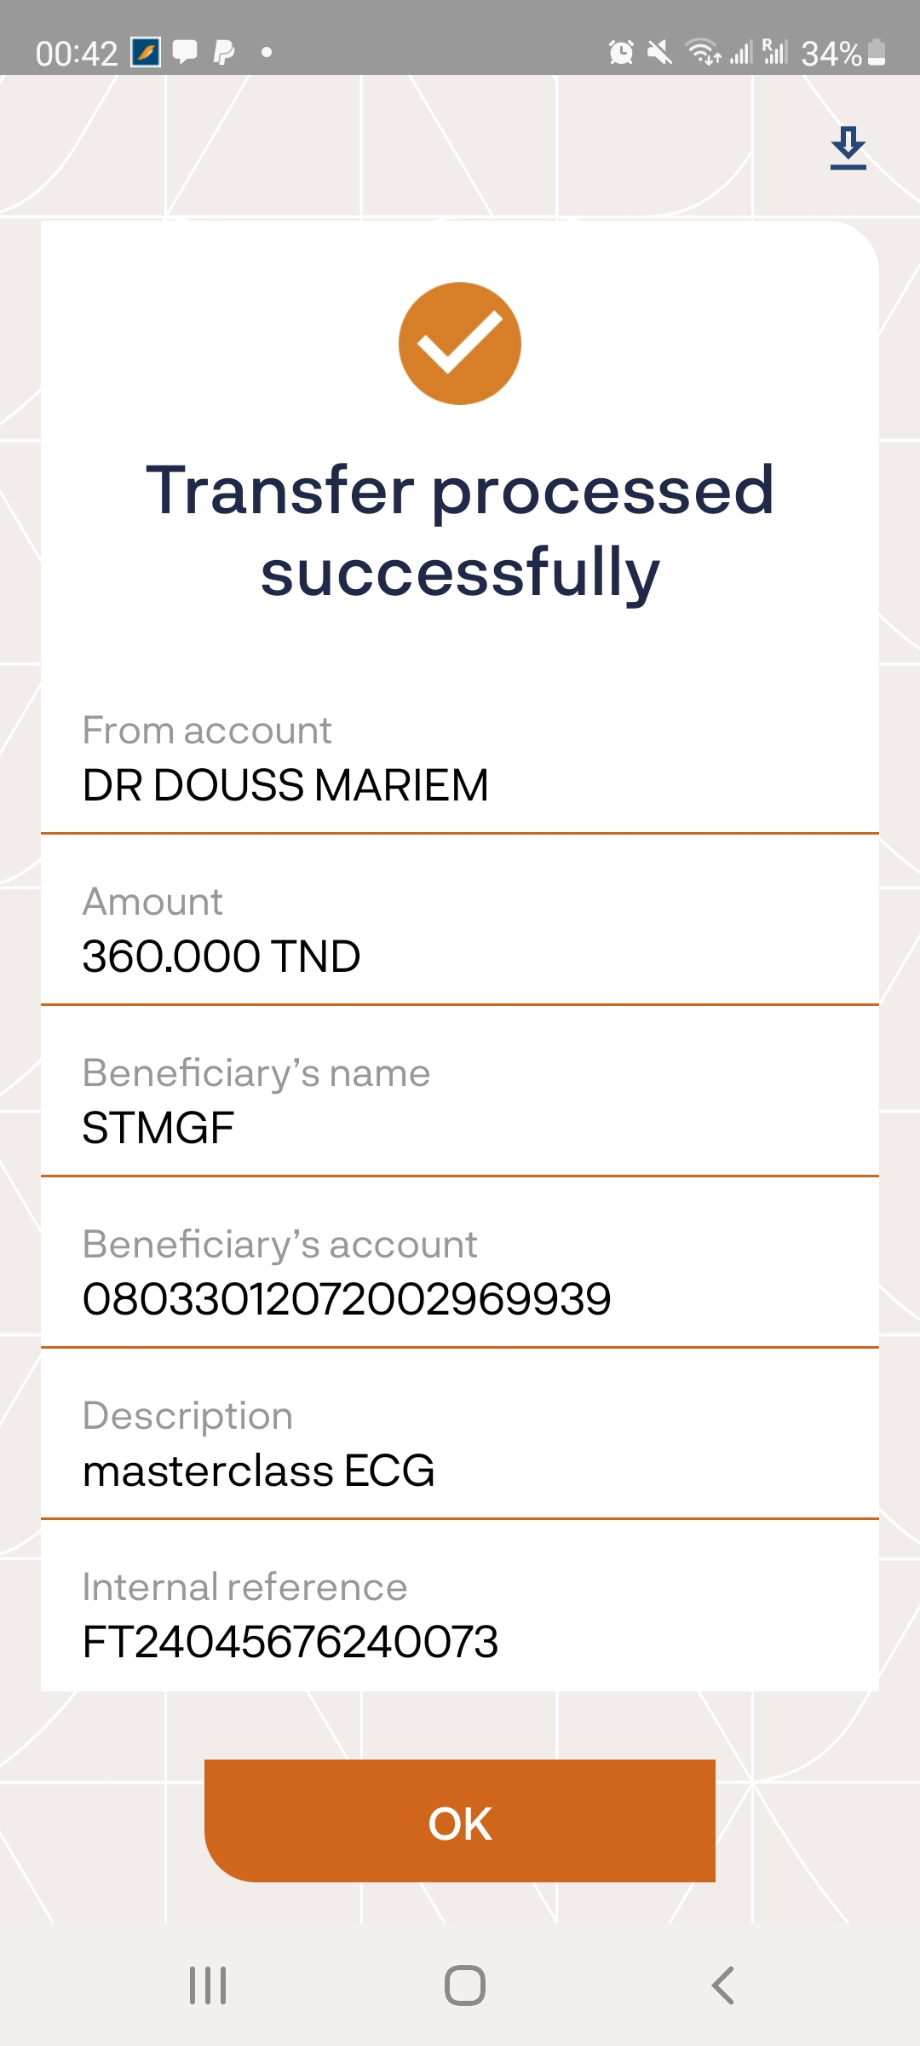This screenshot has height=2046, width=920.
Task: Tap the Wi-Fi status icon
Action: point(704,53)
